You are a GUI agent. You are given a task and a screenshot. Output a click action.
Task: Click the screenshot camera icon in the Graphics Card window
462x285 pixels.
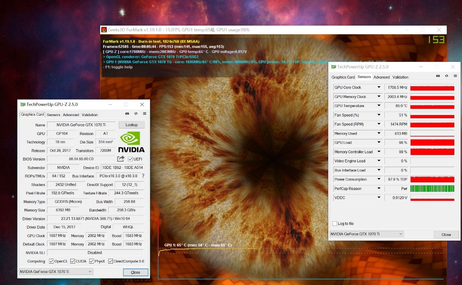point(127,114)
